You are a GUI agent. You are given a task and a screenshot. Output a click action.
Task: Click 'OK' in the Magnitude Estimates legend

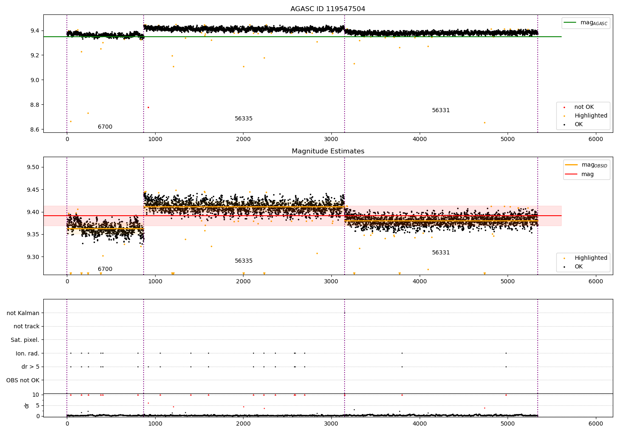tap(579, 267)
